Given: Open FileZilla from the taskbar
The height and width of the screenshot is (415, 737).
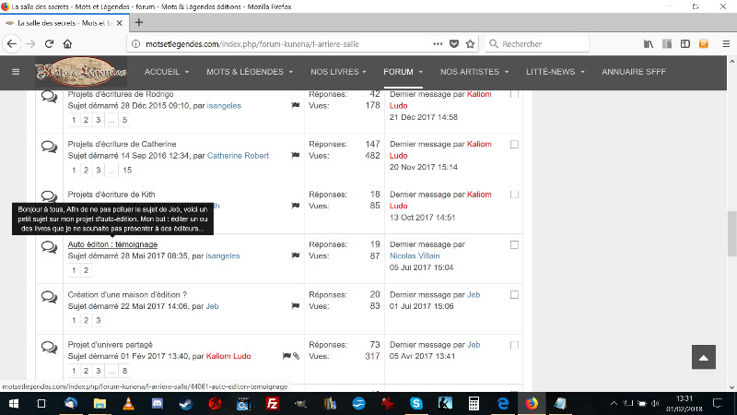Looking at the screenshot, I should click(272, 404).
